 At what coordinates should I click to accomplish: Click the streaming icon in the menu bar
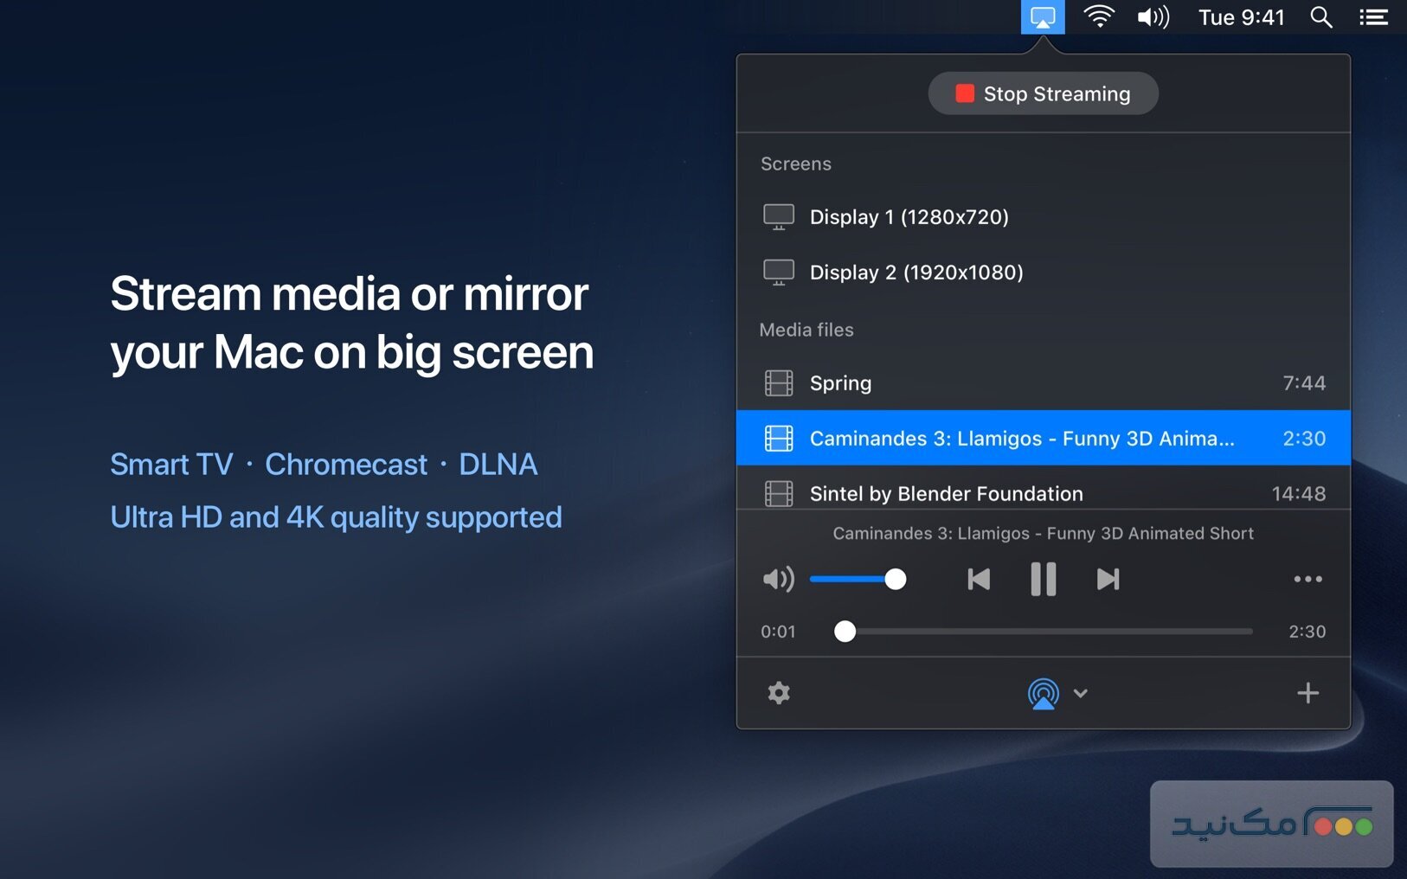tap(1043, 16)
